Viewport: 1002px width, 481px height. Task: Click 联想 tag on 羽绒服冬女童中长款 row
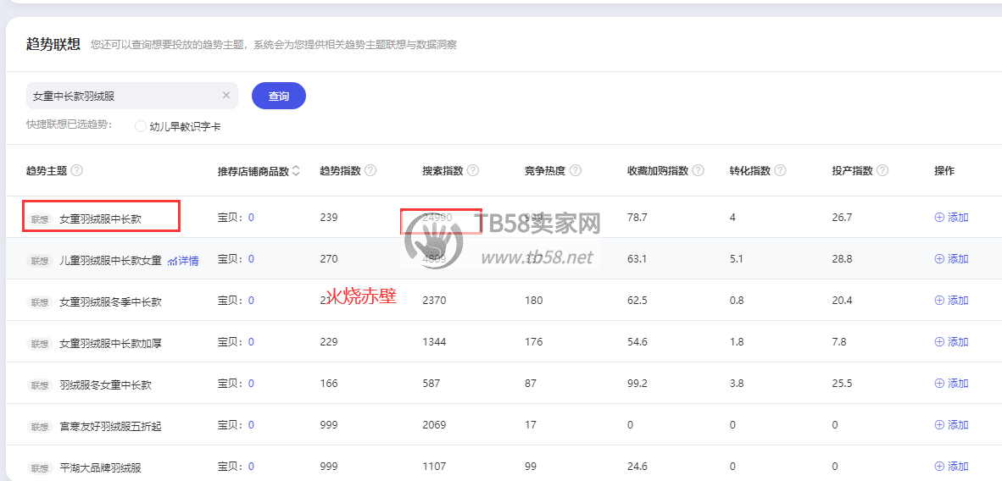(40, 384)
